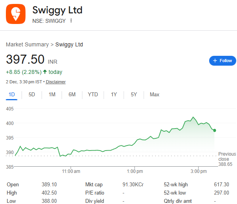Show the 6M chart range
The height and width of the screenshot is (204, 237).
click(72, 94)
